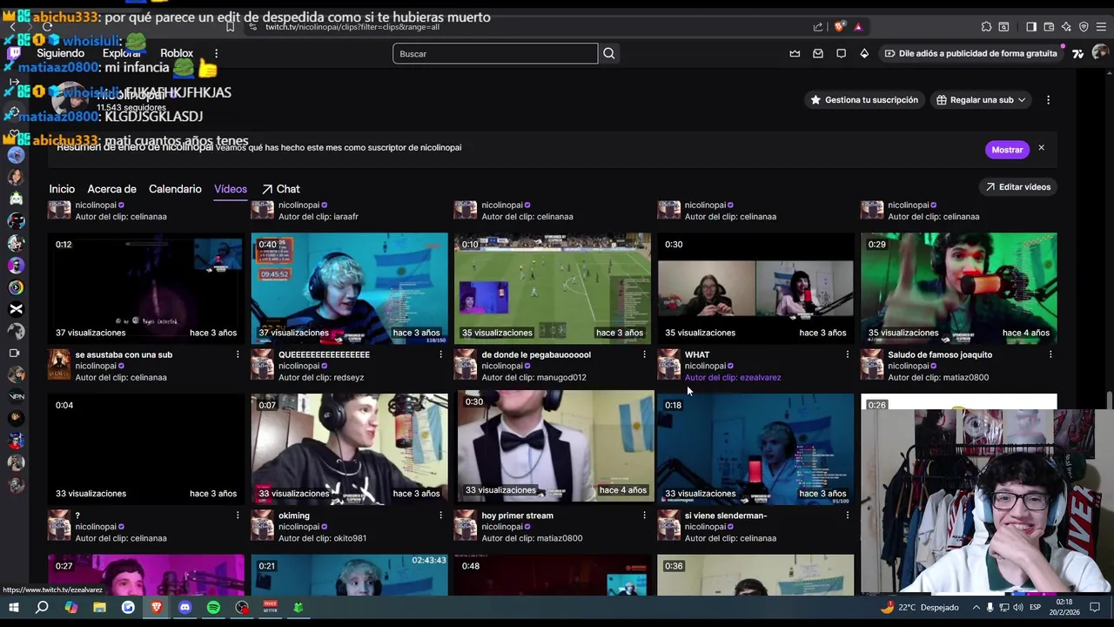Open options for clip 'de donde le pegabauoooool'
The image size is (1114, 627).
(644, 354)
